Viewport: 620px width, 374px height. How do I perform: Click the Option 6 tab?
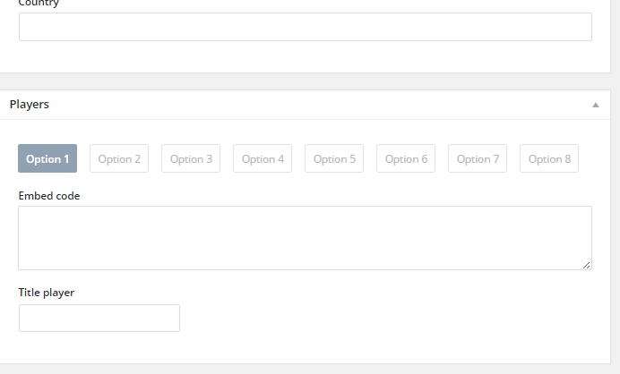[x=406, y=159]
